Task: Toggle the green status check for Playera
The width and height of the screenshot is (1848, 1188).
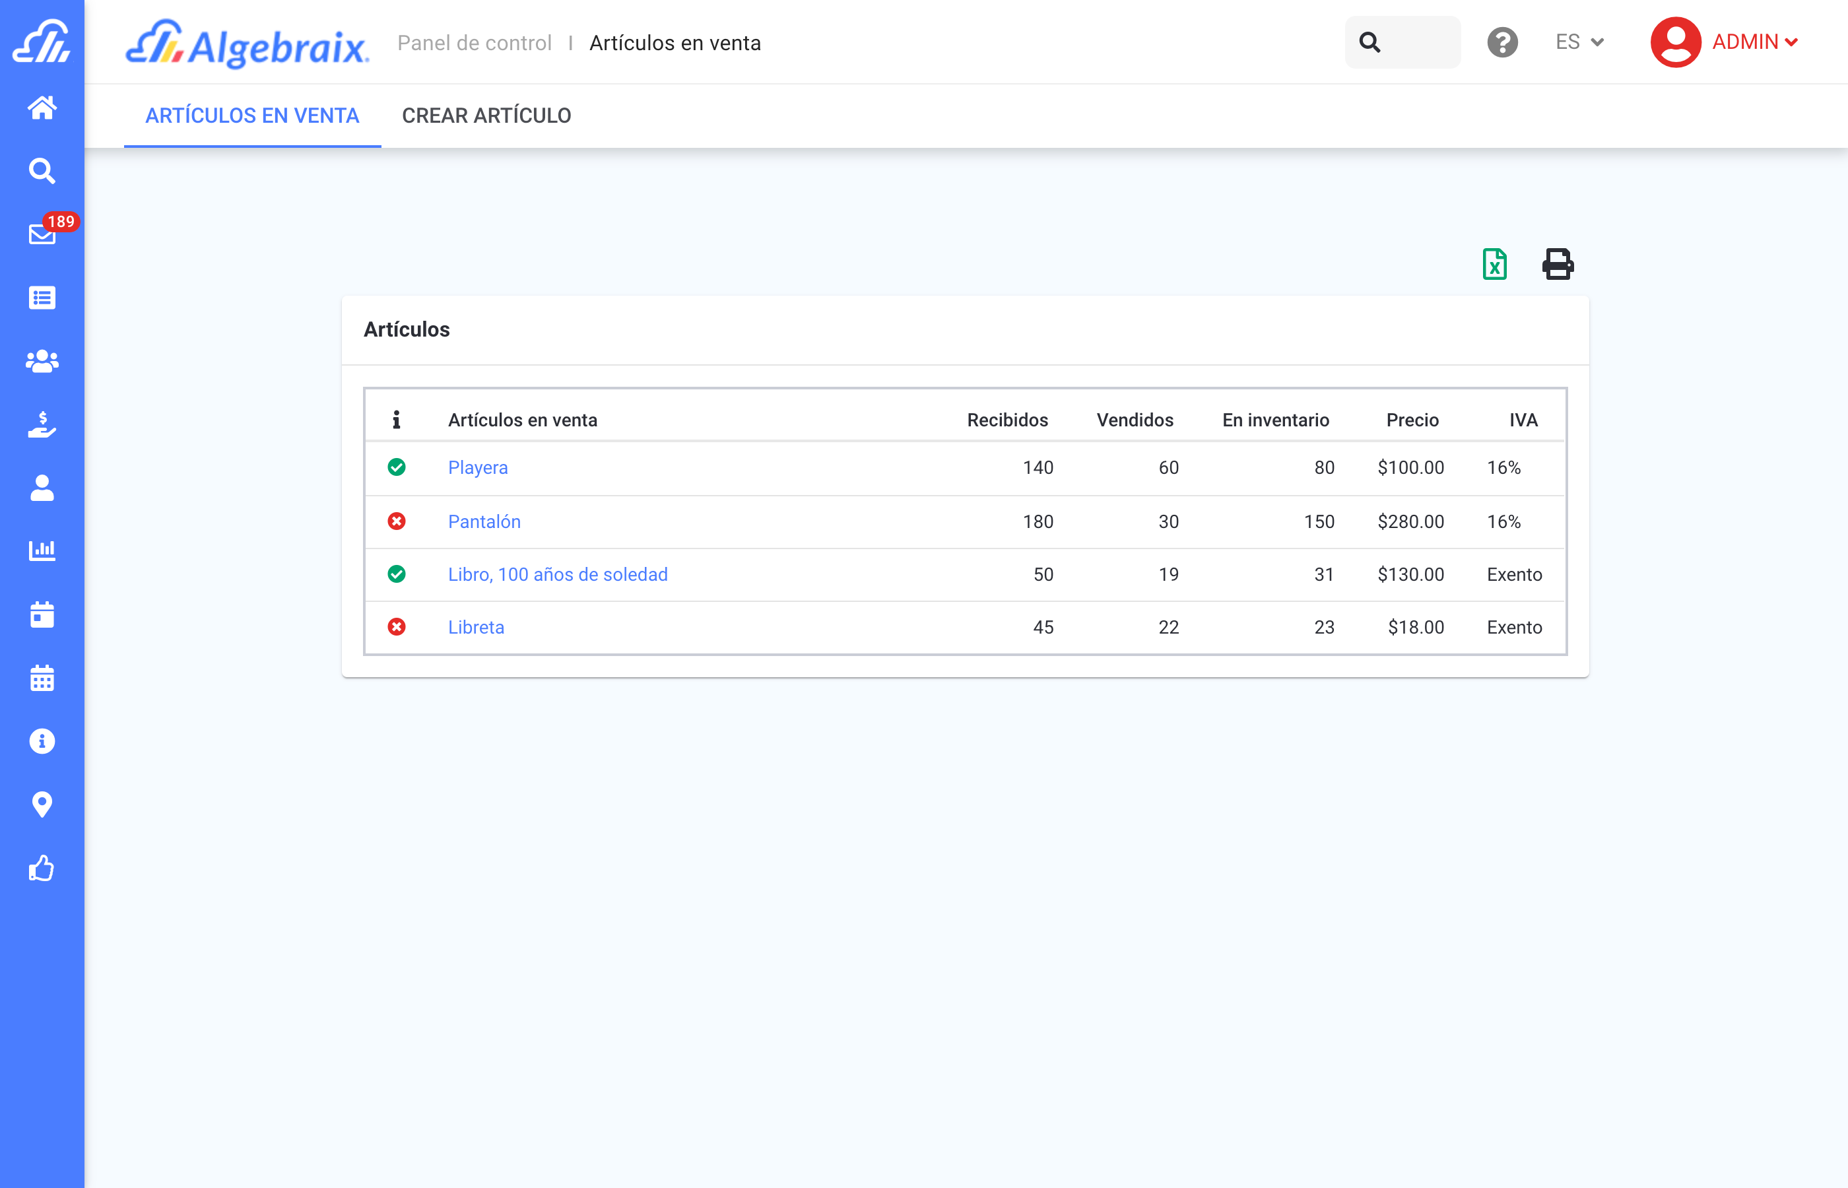Action: (397, 467)
